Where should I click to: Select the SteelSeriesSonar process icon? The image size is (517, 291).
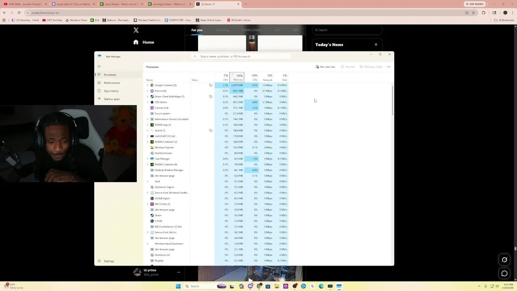[x=152, y=153]
